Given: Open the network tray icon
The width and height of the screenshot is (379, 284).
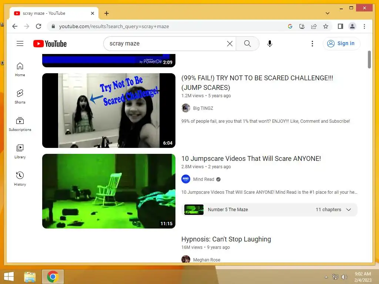Looking at the screenshot, I should (x=335, y=277).
